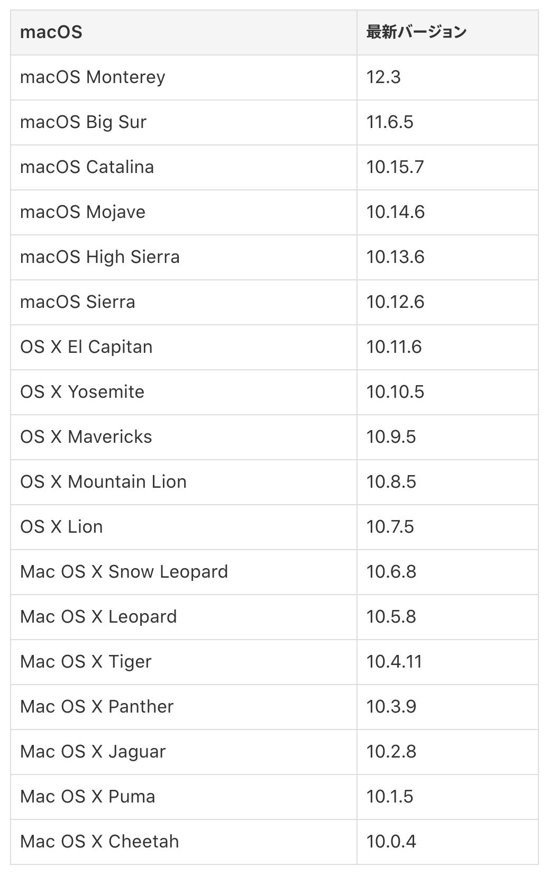Click the macOS column header
The width and height of the screenshot is (549, 875).
(51, 32)
